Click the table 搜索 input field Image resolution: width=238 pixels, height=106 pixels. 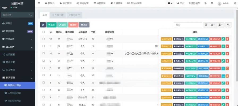point(188,25)
